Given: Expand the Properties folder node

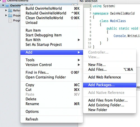Looking at the screenshot, I should click(6, 15).
